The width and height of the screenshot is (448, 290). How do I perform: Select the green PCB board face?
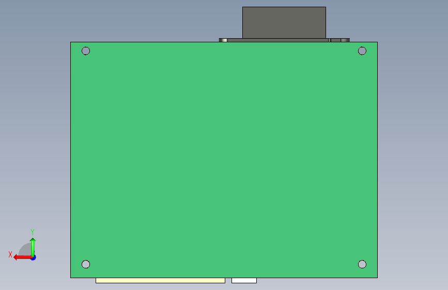(224, 160)
